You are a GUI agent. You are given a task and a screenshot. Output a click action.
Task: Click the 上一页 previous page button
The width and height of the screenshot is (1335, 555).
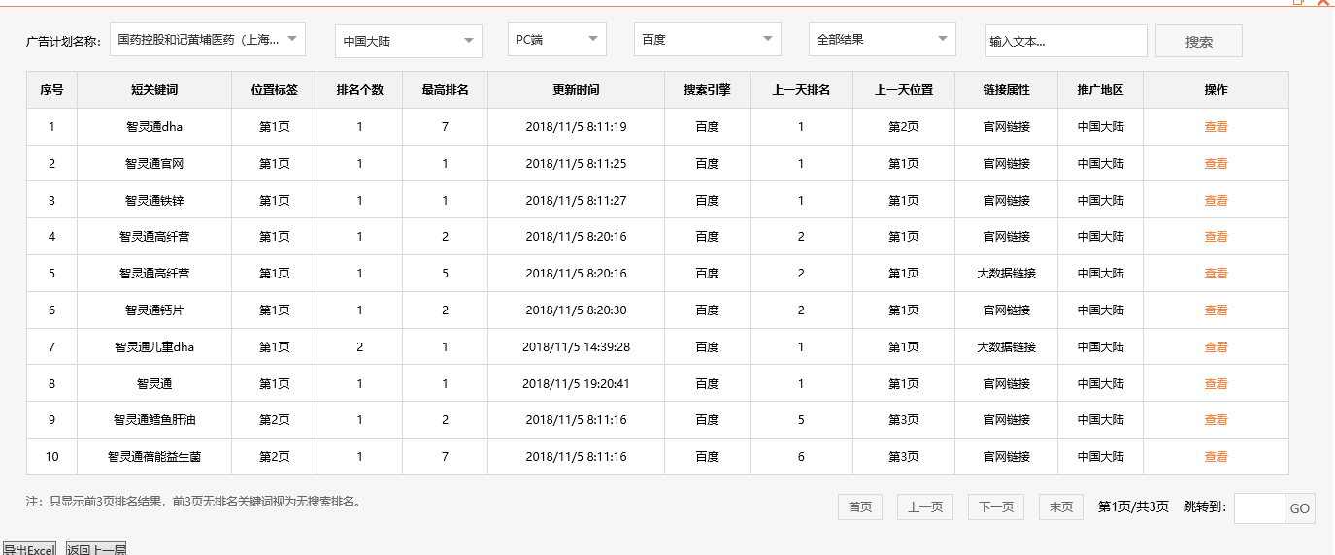(925, 506)
